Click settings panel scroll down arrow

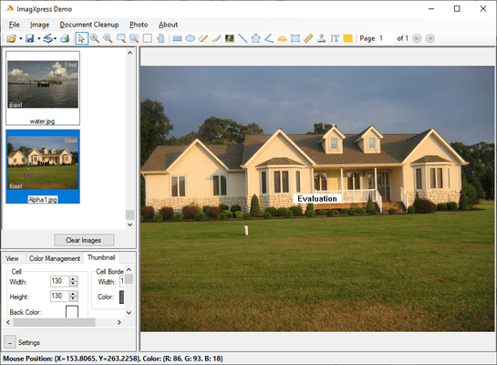pos(129,313)
